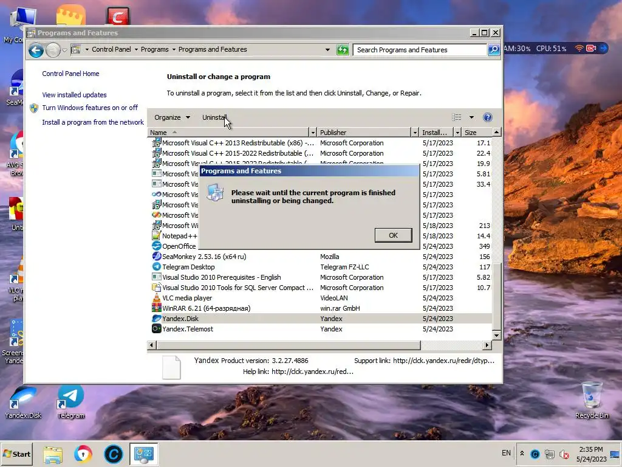Click the Uninstall toolbar button
This screenshot has height=467, width=622.
(x=214, y=117)
